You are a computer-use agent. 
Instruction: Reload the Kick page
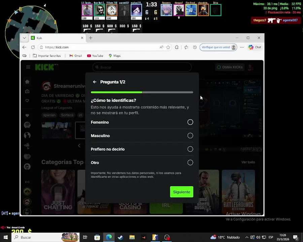pyautogui.click(x=33, y=47)
